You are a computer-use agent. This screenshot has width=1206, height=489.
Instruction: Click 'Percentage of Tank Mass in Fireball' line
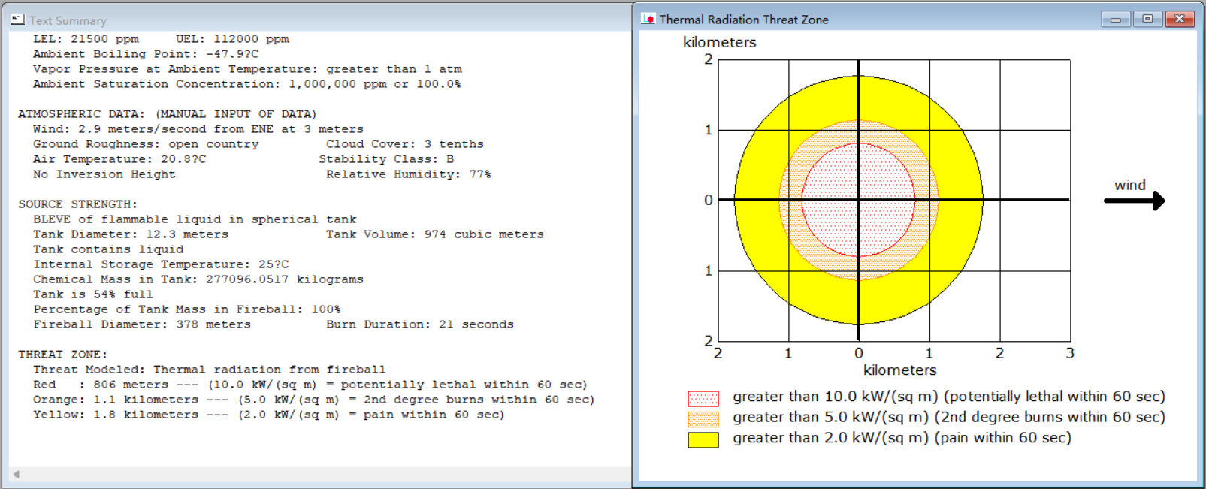(187, 309)
